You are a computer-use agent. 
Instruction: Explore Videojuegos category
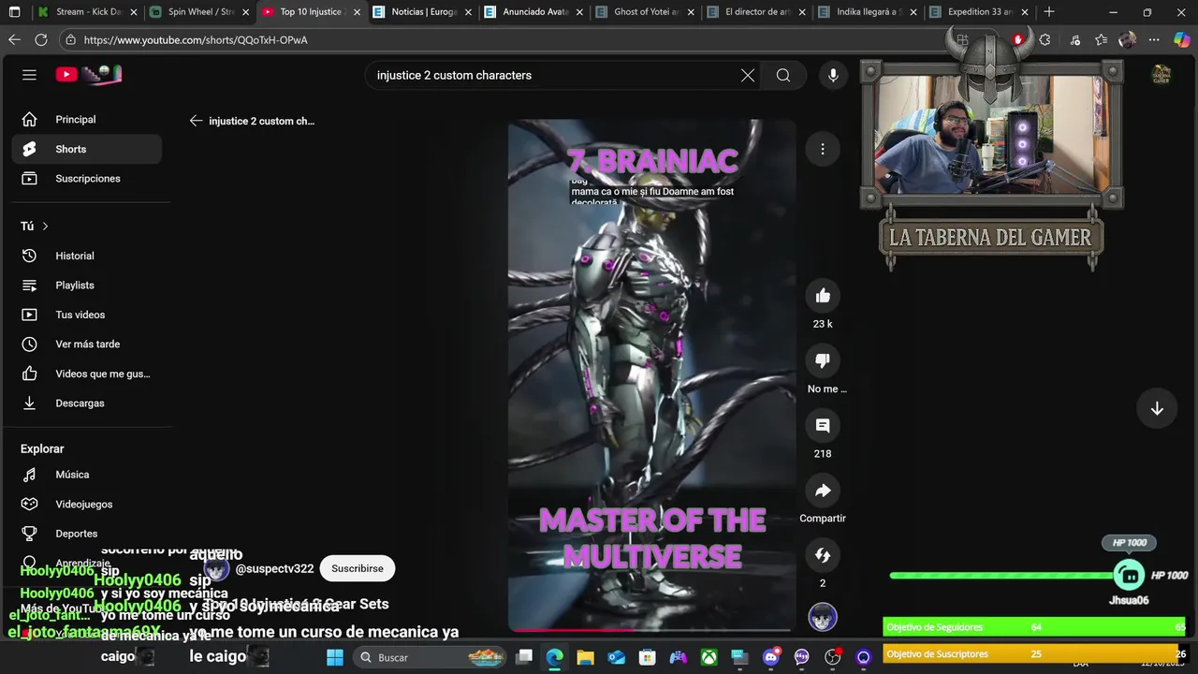coord(87,505)
